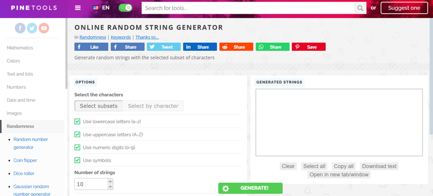Open the Date and time category
This screenshot has width=433, height=196.
tap(21, 100)
